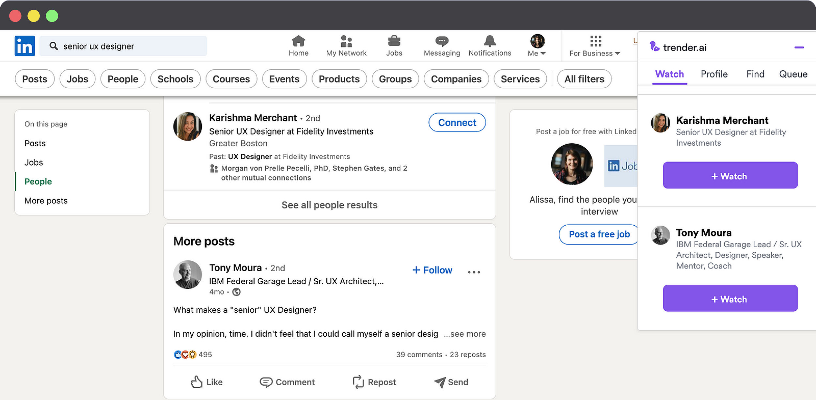
Task: Open Messaging chat icon
Action: click(442, 46)
